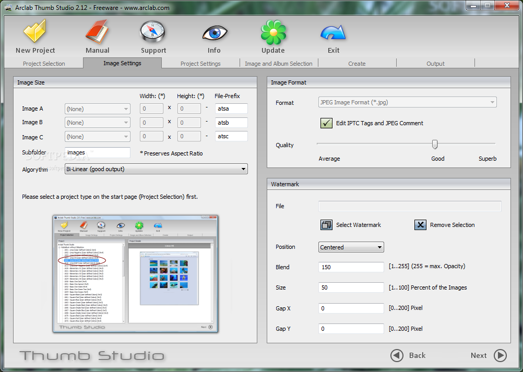This screenshot has width=523, height=372.
Task: Click the New Project folder icon
Action: pos(34,31)
